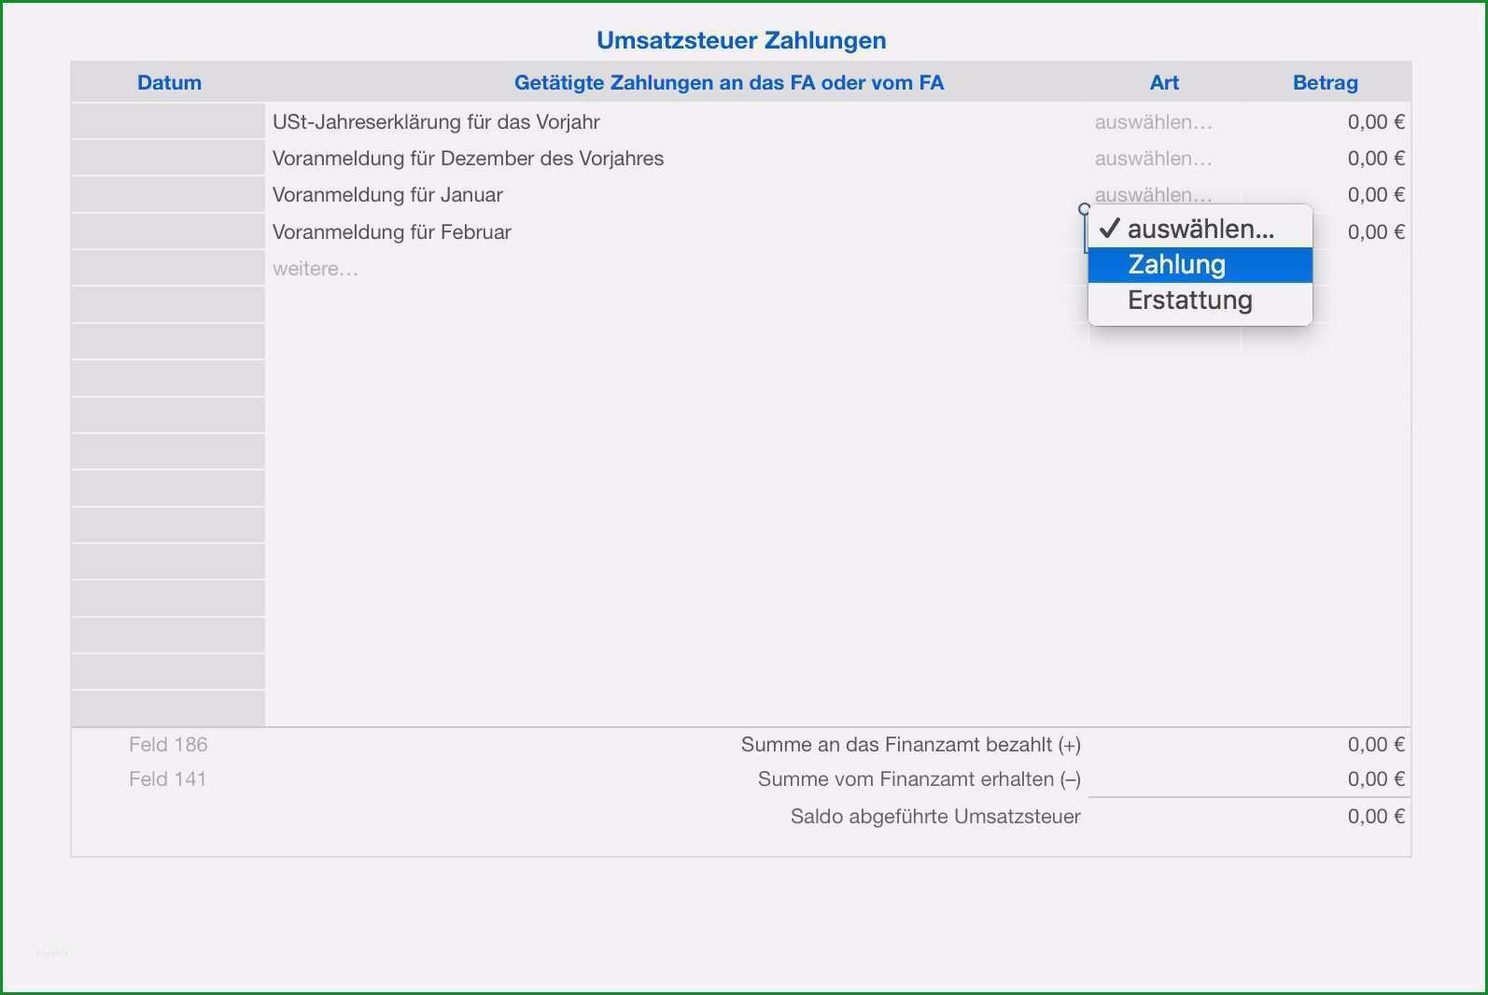Click the Summe vom Finanzamt erhalten label
Image resolution: width=1488 pixels, height=995 pixels.
(x=919, y=779)
